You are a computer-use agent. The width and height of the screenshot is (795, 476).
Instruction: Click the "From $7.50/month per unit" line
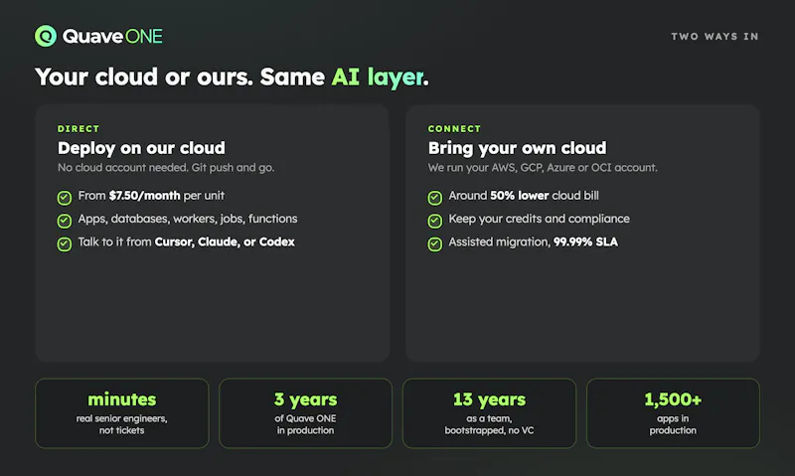pyautogui.click(x=151, y=196)
